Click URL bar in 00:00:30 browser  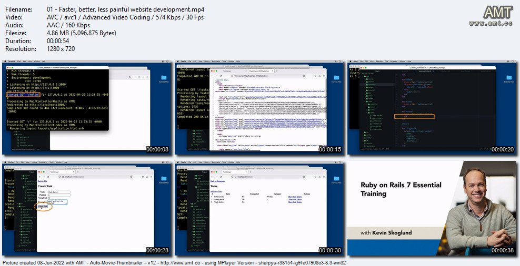click(268, 177)
